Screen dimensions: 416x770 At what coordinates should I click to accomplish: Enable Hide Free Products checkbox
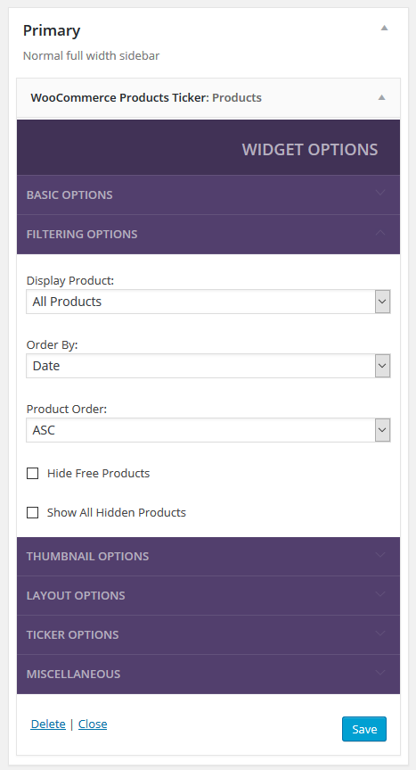click(x=32, y=474)
